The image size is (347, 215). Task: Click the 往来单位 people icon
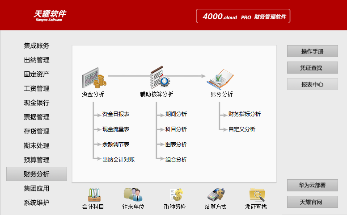[133, 195]
